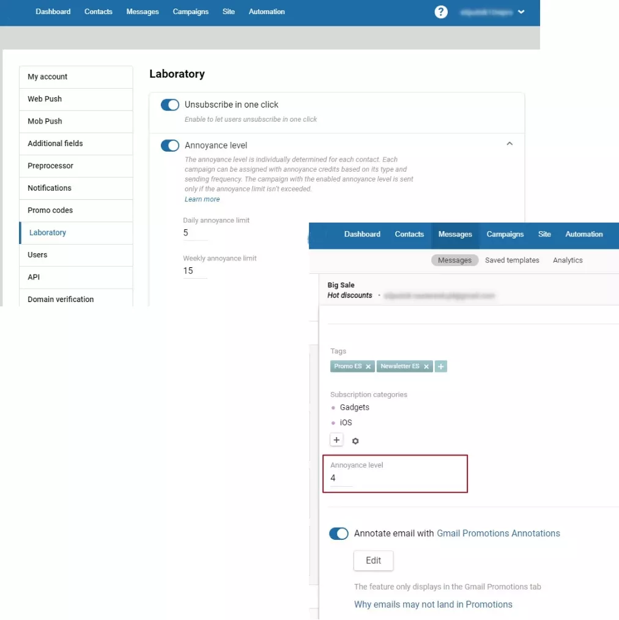Open Automation in the top navigation bar
This screenshot has width=619, height=620.
[x=267, y=12]
